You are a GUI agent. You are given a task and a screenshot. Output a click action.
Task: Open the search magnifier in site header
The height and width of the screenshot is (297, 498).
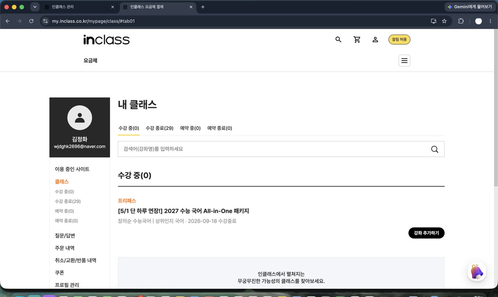pyautogui.click(x=338, y=40)
